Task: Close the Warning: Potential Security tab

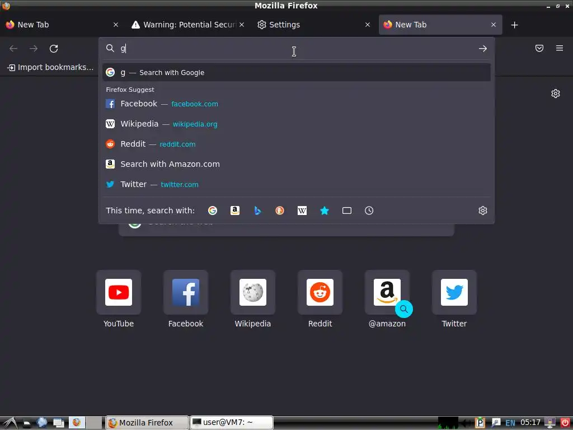Action: [x=242, y=25]
